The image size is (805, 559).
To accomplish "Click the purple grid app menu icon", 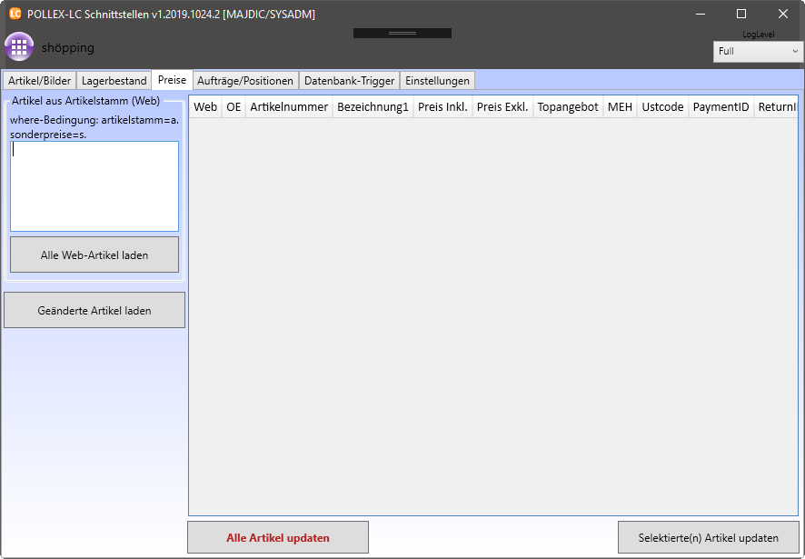I will [19, 47].
